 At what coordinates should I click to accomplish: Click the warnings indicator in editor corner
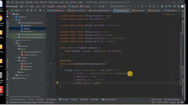pyautogui.click(x=169, y=14)
